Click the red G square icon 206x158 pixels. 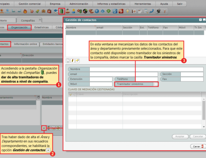(121, 11)
